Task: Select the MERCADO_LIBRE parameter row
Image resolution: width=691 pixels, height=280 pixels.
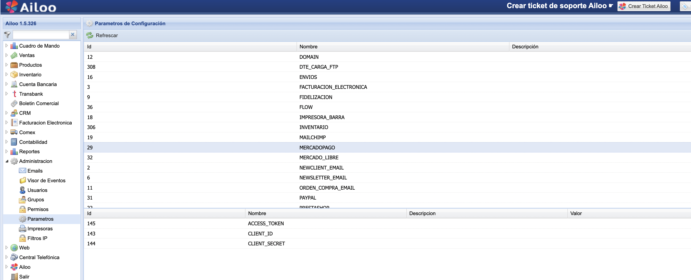Action: [x=319, y=158]
